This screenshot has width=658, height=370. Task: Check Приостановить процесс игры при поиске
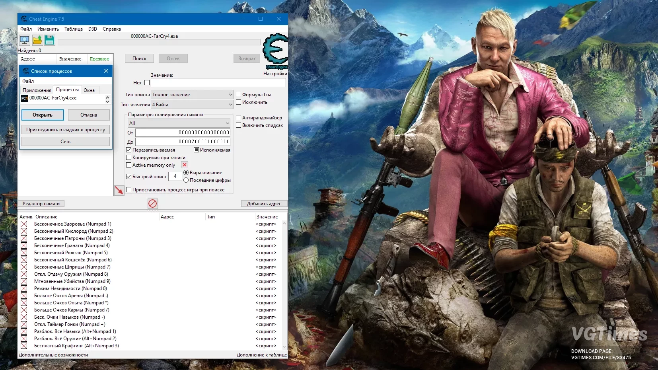(x=129, y=190)
